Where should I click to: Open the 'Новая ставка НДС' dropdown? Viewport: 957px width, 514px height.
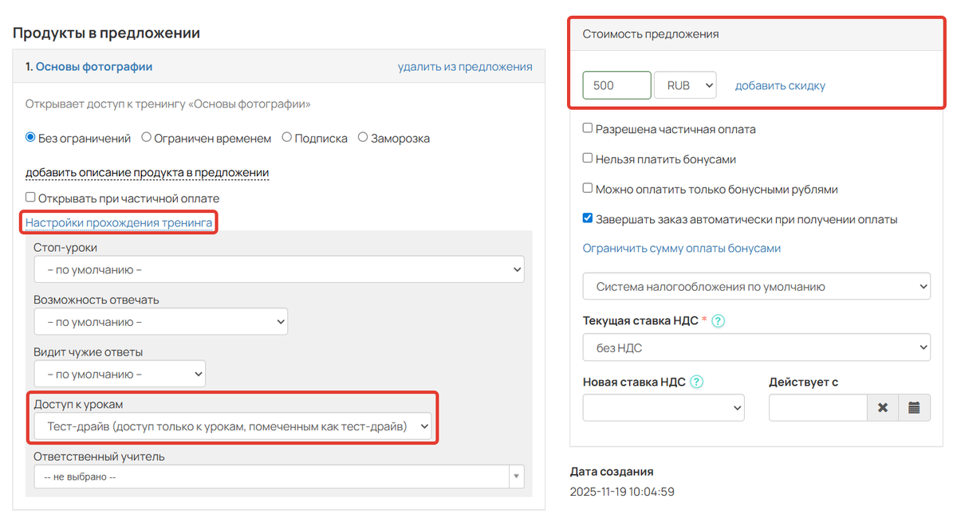tap(664, 407)
